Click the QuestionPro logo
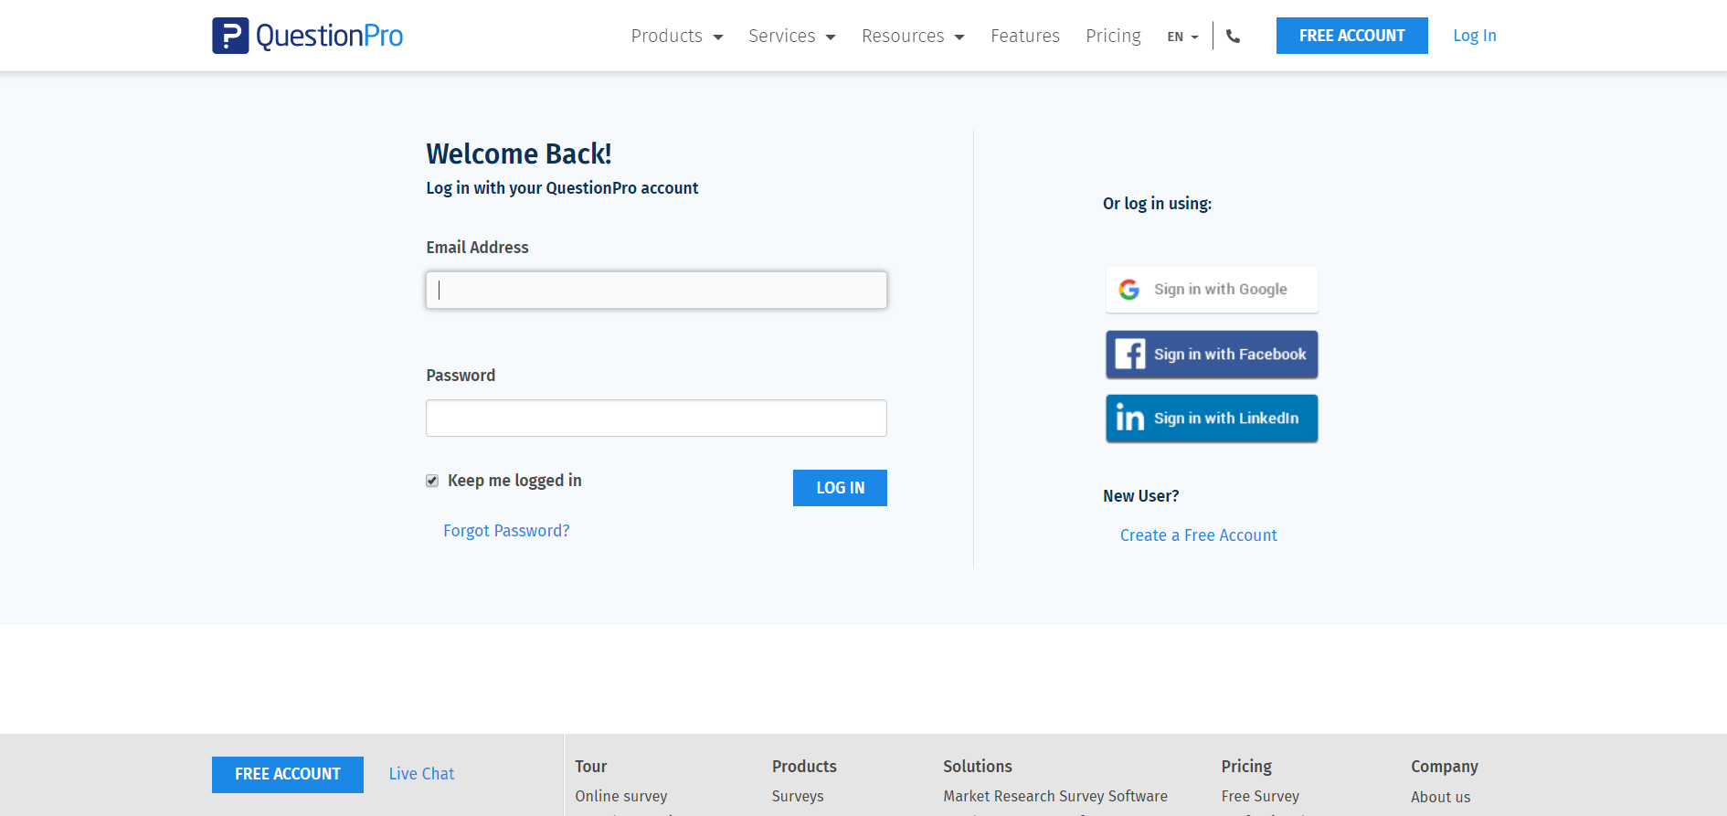The image size is (1727, 816). coord(307,36)
